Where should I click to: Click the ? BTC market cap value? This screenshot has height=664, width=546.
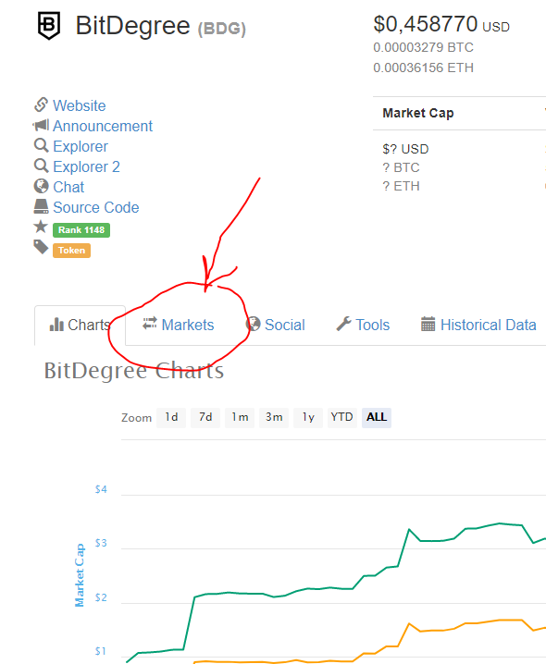coord(401,167)
